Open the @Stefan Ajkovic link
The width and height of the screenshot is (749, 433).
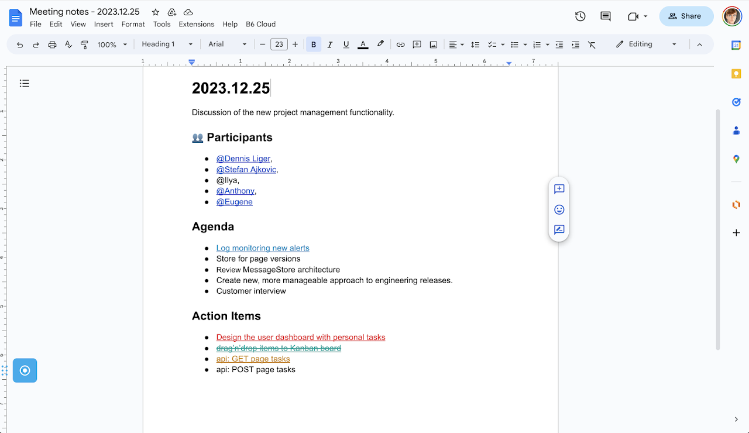point(246,170)
